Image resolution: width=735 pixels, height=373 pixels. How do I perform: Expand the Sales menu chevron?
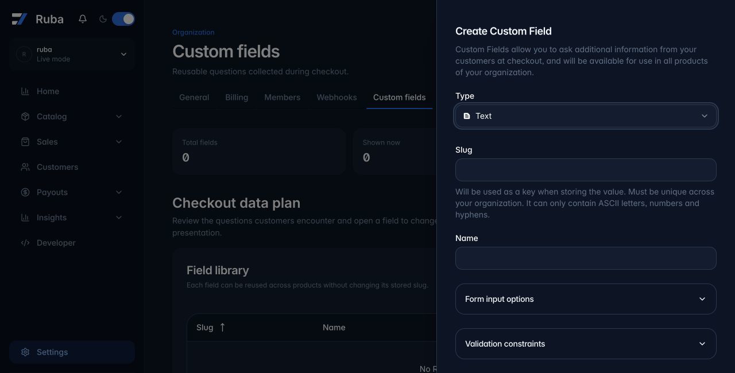pos(119,142)
